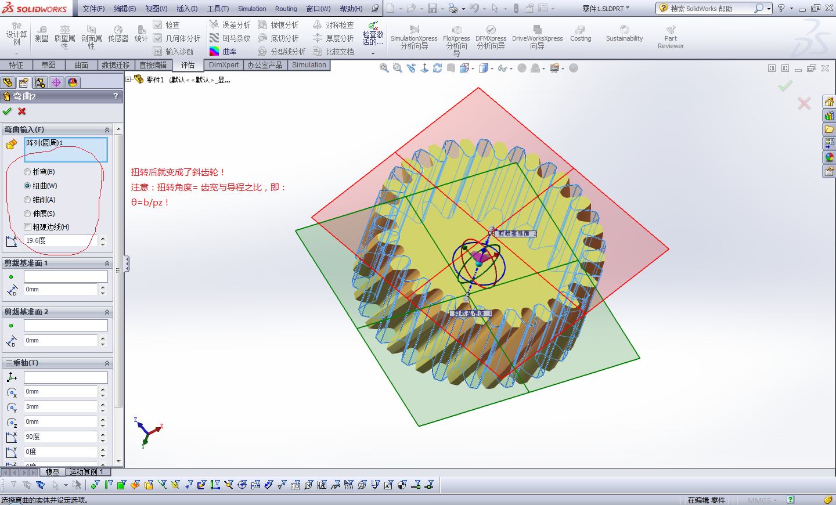
Task: Increase twist angle with up stepper arrow
Action: 103,237
